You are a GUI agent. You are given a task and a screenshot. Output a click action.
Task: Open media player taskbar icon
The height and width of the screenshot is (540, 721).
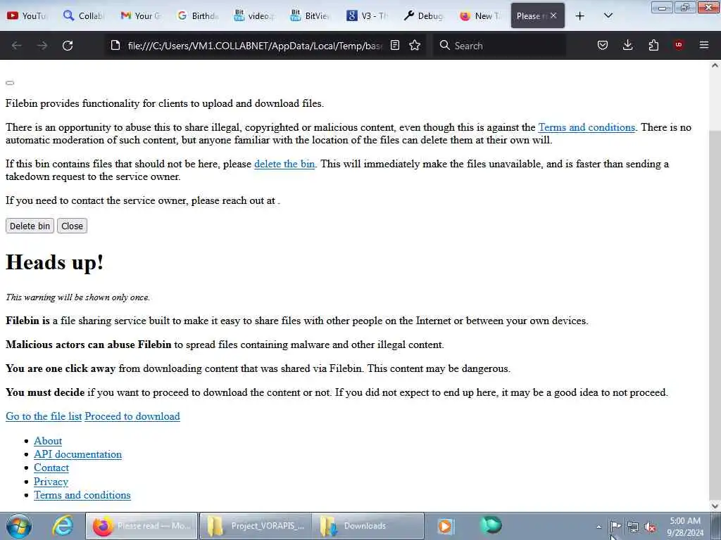click(x=445, y=526)
